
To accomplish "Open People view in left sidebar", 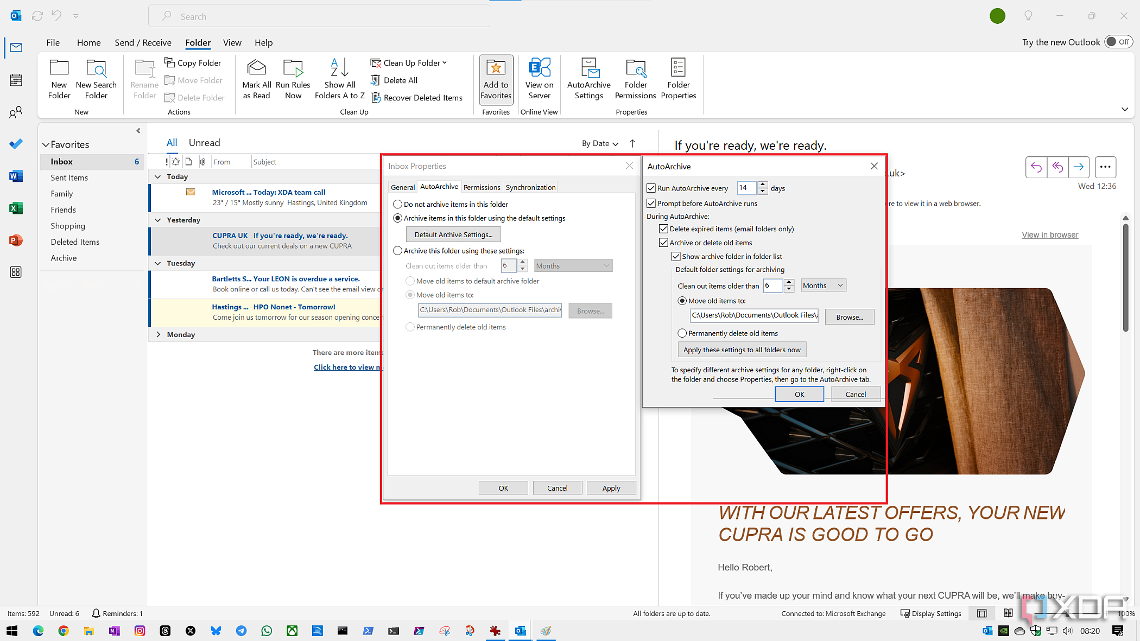I will click(16, 112).
